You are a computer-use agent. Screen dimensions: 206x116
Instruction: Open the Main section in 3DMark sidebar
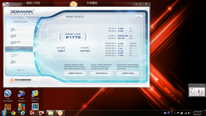pyautogui.click(x=19, y=30)
